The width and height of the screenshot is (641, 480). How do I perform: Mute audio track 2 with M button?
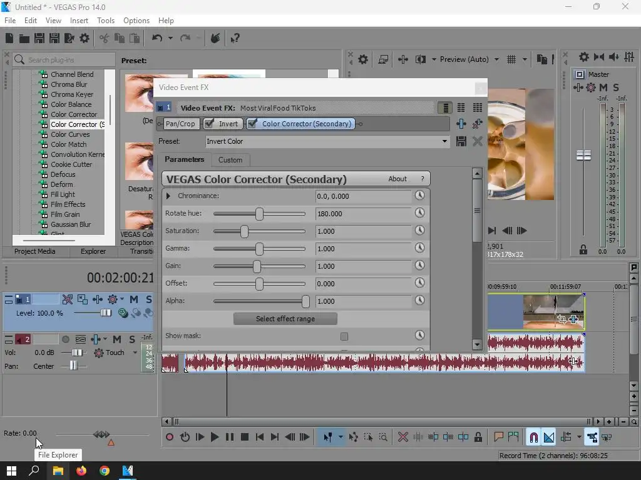tap(117, 339)
